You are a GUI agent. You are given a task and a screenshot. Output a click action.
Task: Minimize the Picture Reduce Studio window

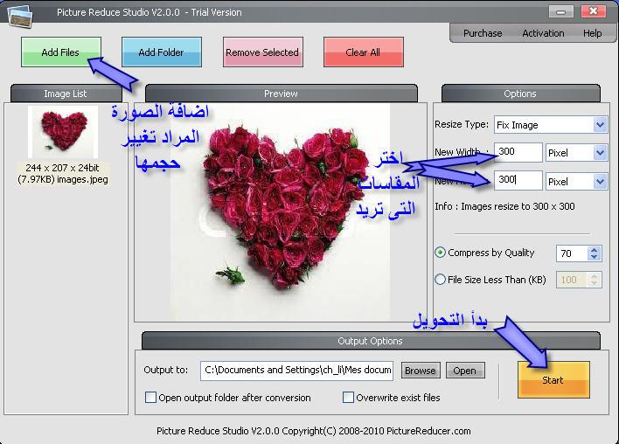[x=560, y=11]
